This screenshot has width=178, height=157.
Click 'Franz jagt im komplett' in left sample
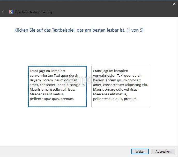[47, 71]
